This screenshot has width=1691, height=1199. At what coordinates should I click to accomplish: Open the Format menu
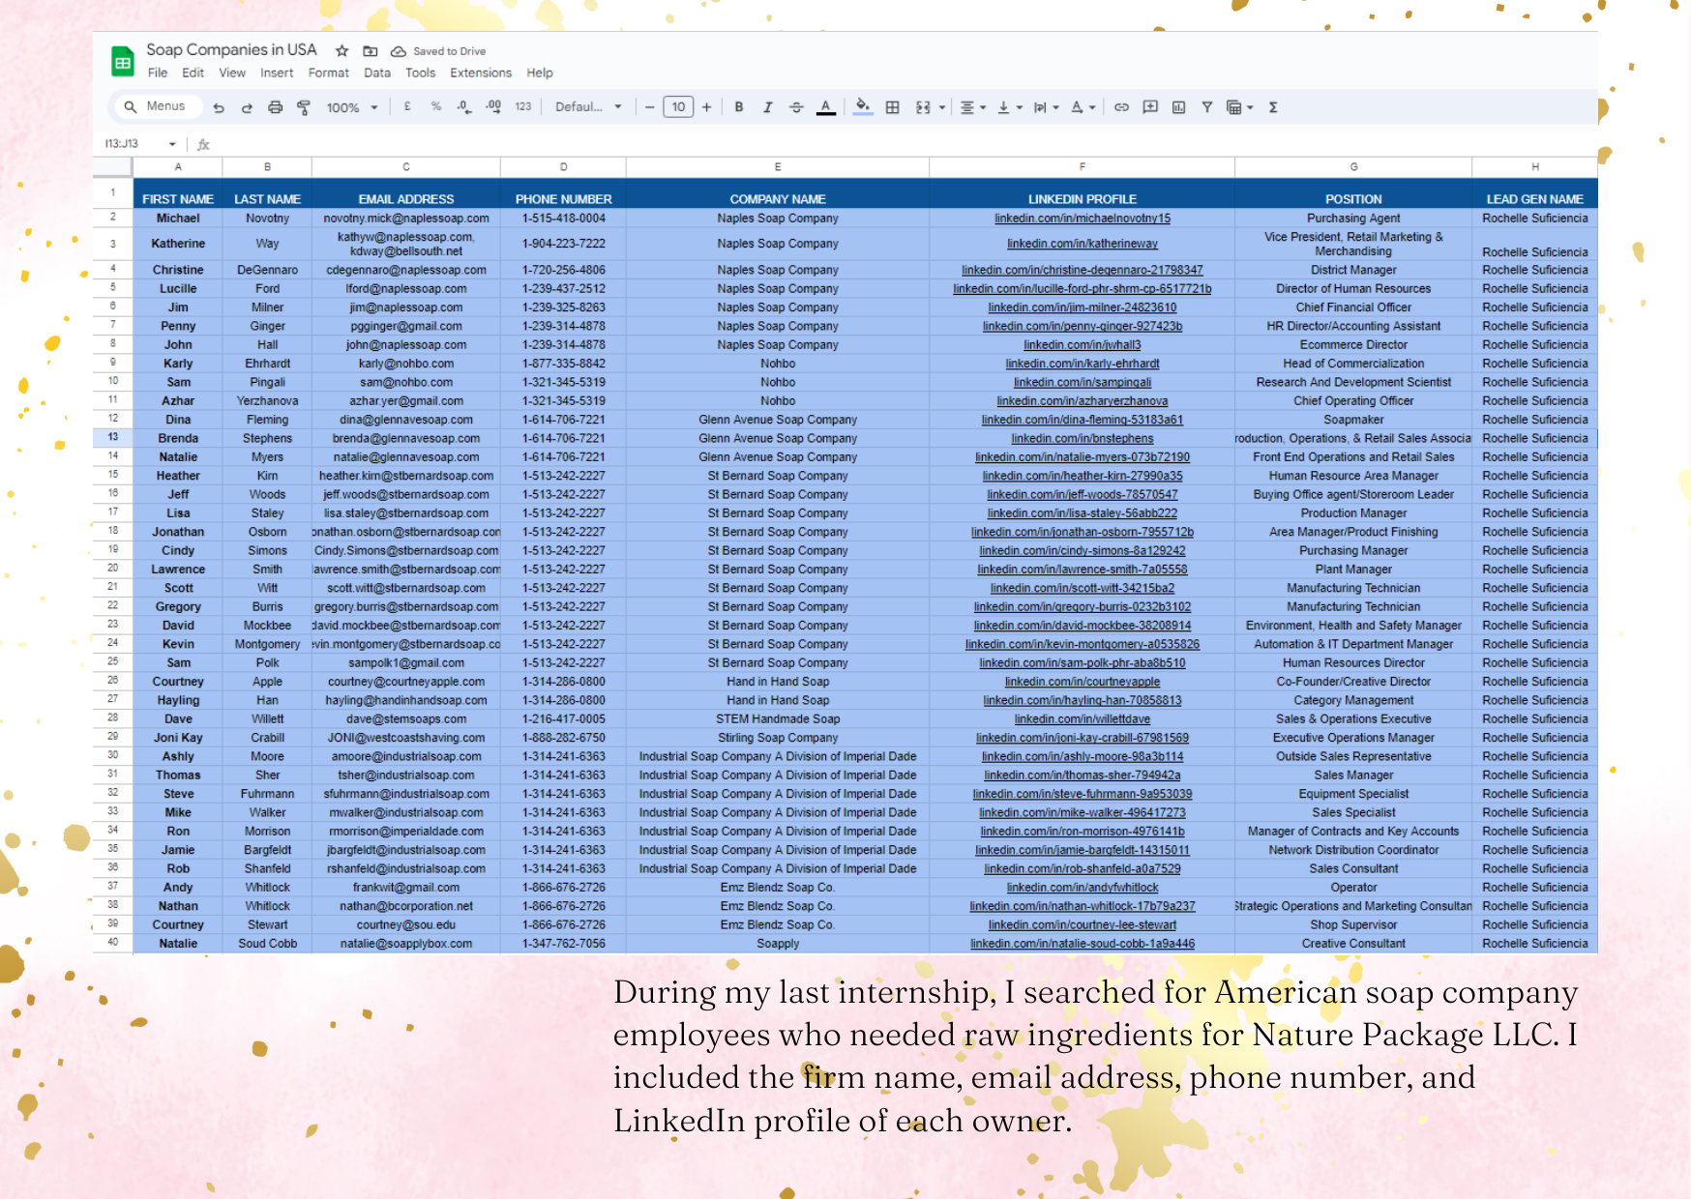[329, 73]
